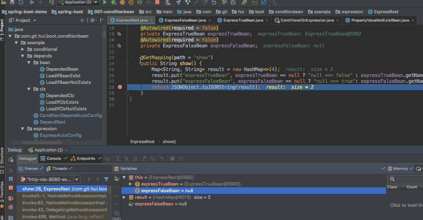Pause program in the debug sidebar
This screenshot has width=423, height=220.
point(11,179)
